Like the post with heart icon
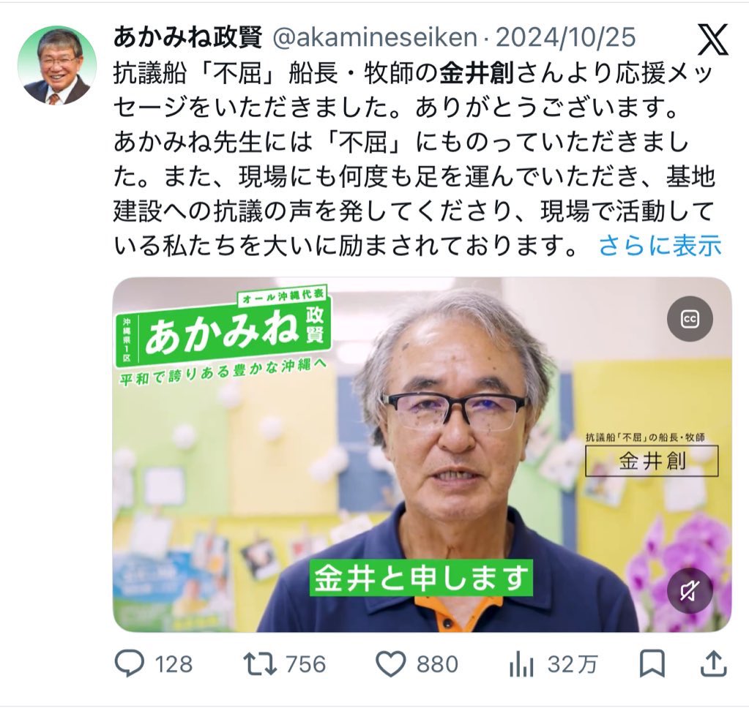The height and width of the screenshot is (711, 749). [x=391, y=663]
